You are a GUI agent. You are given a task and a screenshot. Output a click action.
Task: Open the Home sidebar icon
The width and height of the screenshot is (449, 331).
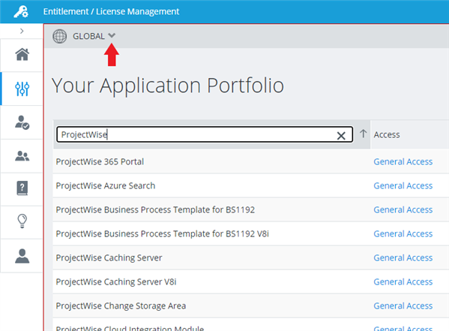22,55
